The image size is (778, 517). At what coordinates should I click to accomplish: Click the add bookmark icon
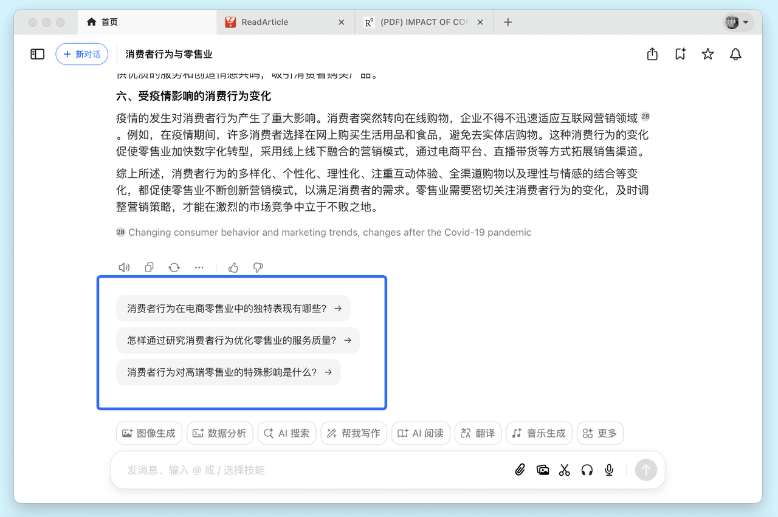pos(680,54)
